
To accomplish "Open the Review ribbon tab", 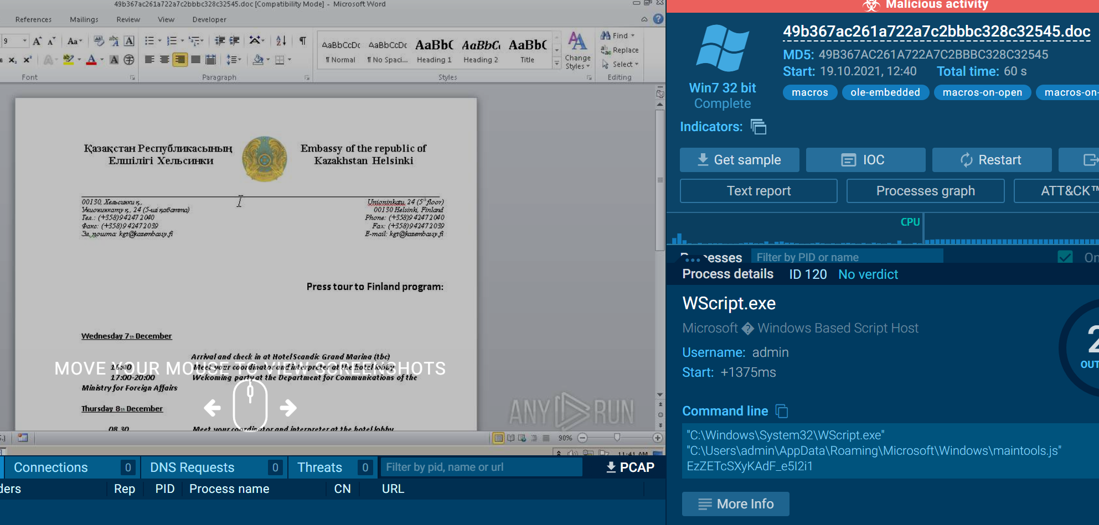I will coord(128,19).
